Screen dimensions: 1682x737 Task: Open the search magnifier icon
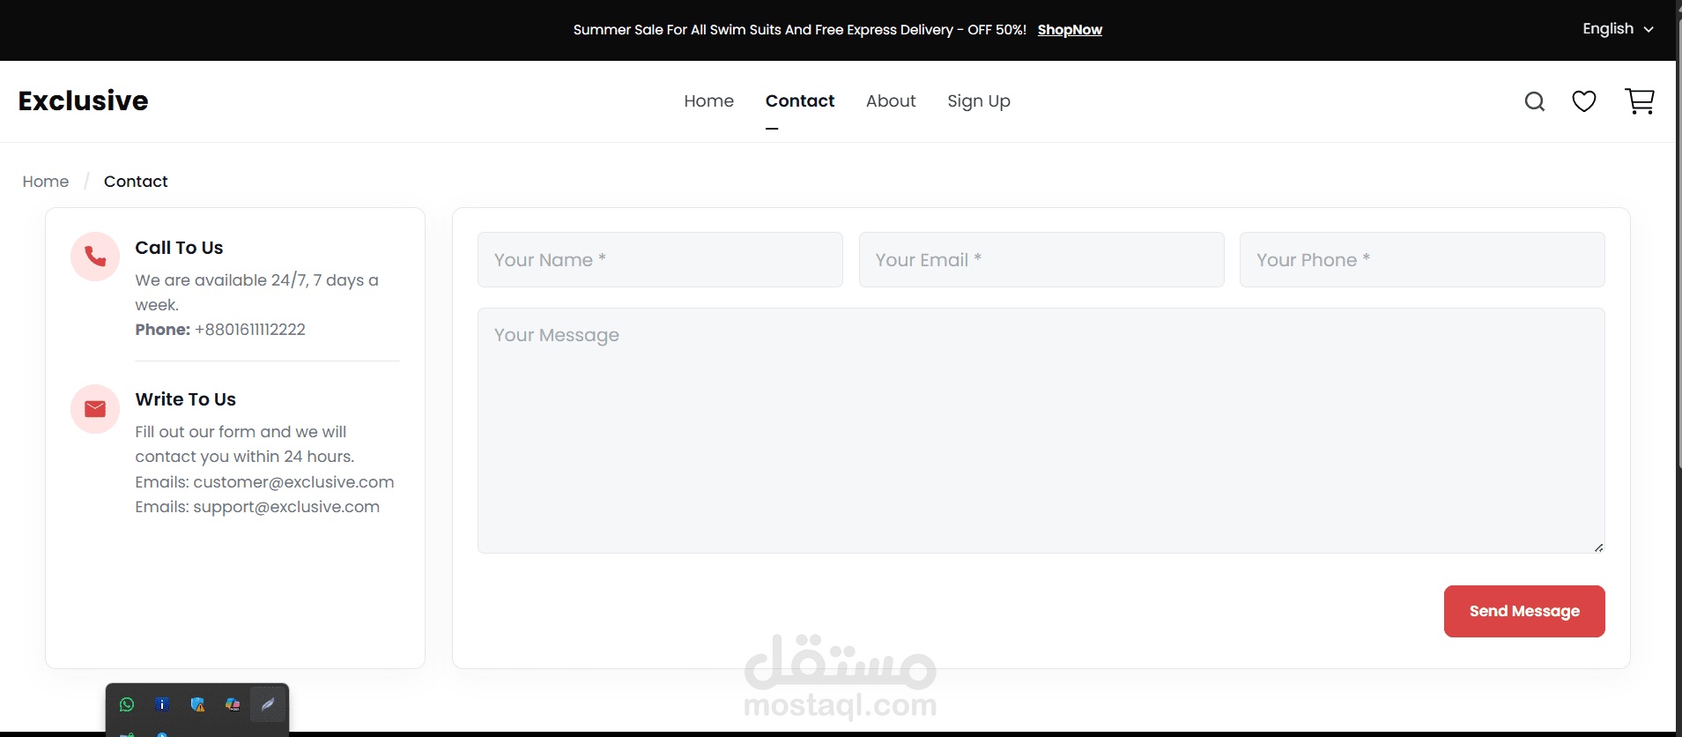pyautogui.click(x=1535, y=101)
